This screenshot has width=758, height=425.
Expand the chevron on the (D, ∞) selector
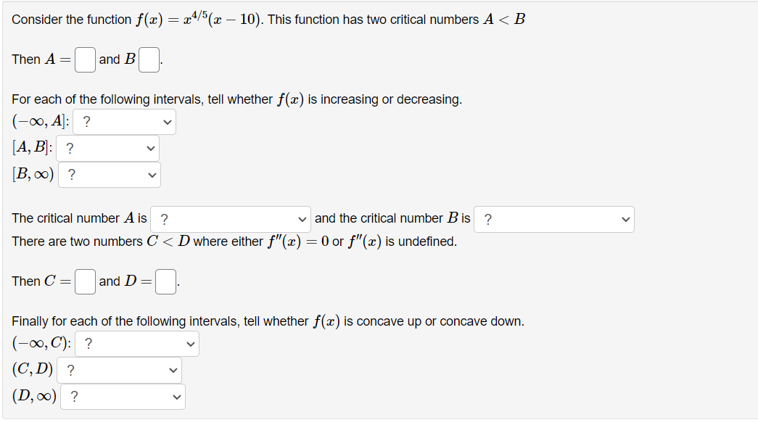177,397
